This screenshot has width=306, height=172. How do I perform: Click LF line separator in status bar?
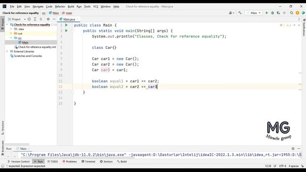point(275,166)
